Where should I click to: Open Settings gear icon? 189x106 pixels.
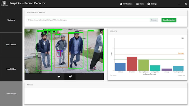pos(149,4)
